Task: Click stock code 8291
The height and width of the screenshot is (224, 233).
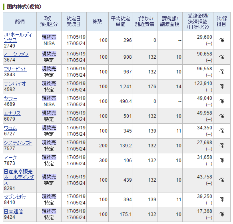Action: click(10, 188)
